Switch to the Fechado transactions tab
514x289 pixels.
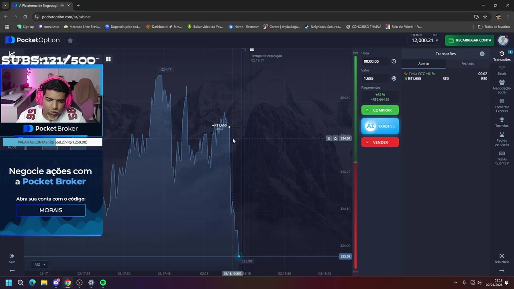coord(467,64)
